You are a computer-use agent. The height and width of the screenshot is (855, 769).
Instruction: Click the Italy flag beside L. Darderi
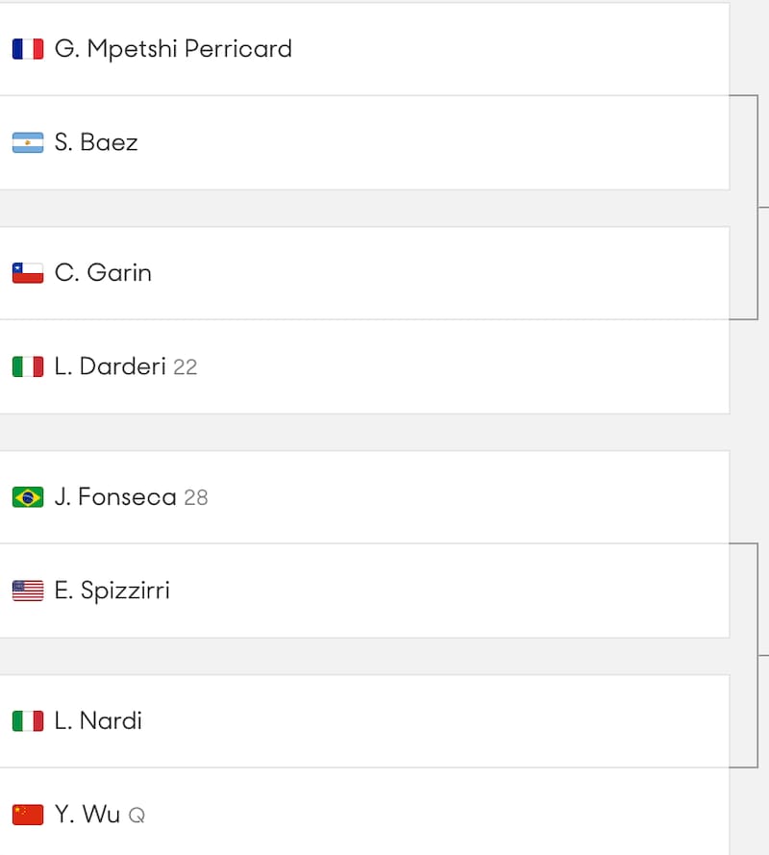coord(27,366)
